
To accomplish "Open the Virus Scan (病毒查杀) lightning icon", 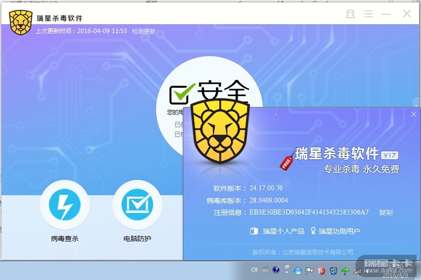I will click(64, 205).
